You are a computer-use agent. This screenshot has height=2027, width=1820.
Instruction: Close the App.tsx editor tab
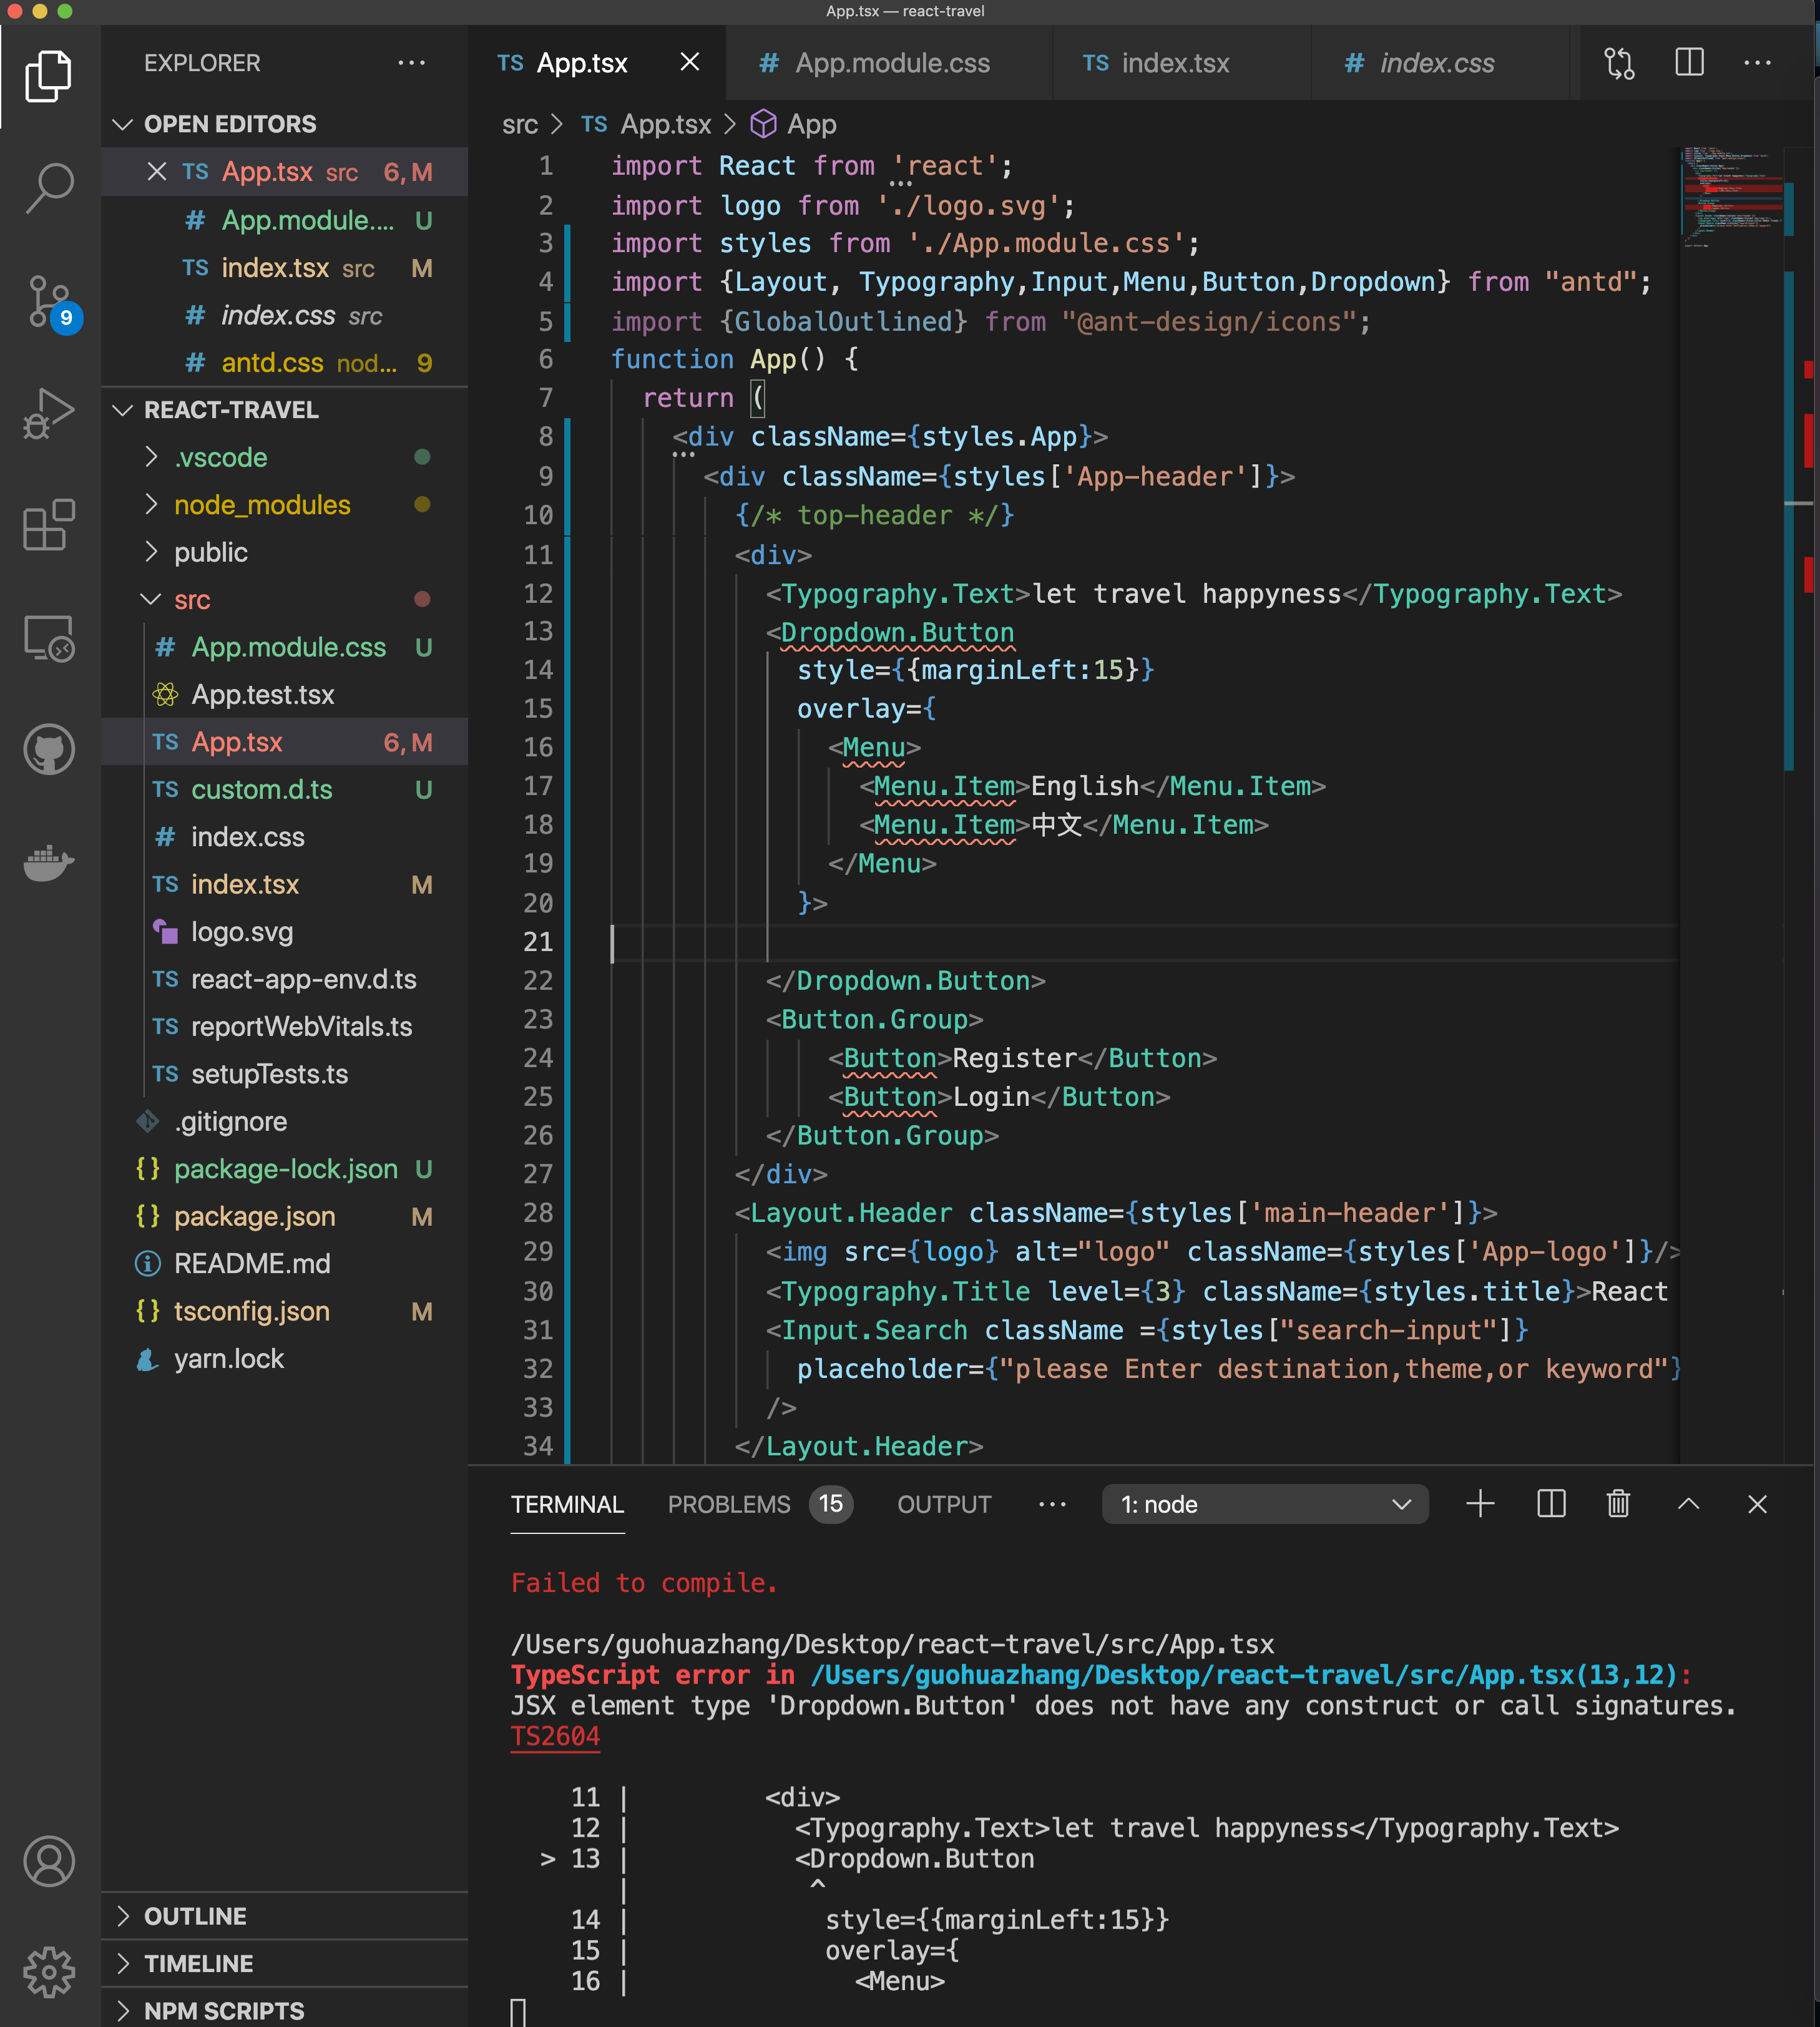pyautogui.click(x=690, y=62)
